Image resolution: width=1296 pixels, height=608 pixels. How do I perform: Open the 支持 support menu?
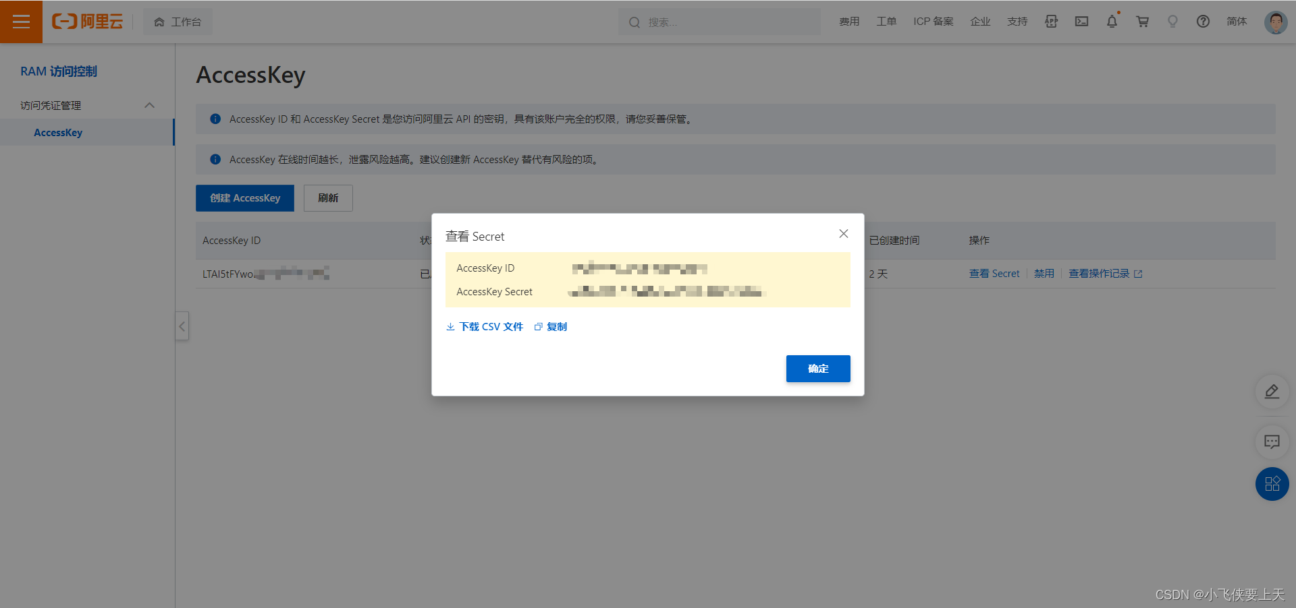tap(1017, 22)
